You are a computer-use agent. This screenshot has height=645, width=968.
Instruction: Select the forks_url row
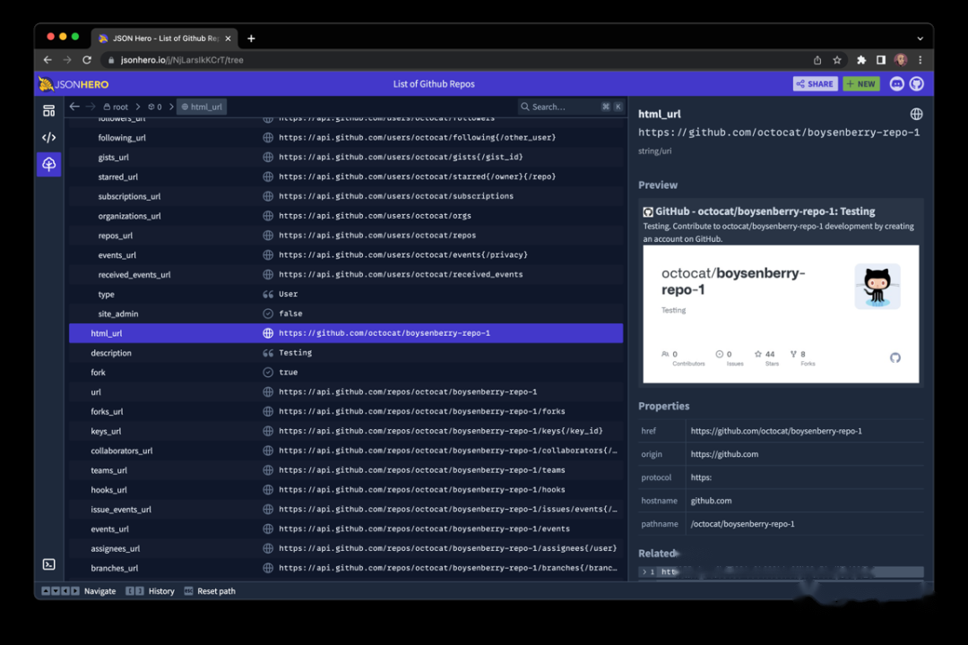pos(346,412)
